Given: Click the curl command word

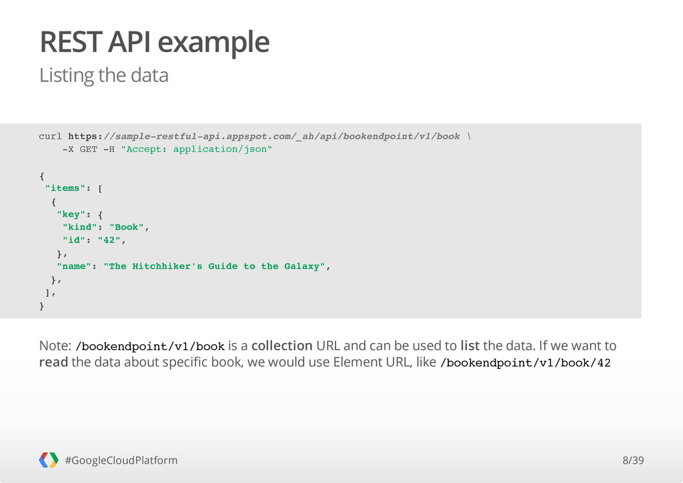Looking at the screenshot, I should click(x=51, y=136).
